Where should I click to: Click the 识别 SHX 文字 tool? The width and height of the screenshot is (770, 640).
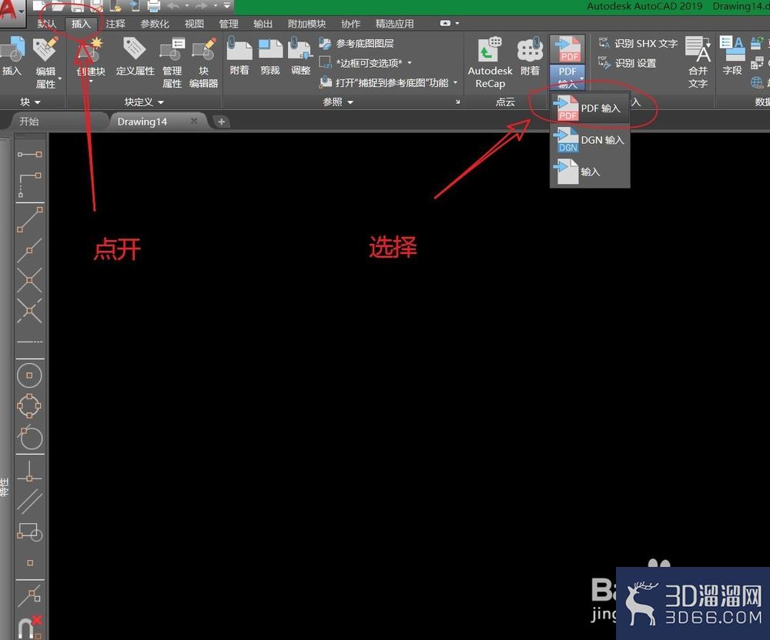tap(638, 44)
